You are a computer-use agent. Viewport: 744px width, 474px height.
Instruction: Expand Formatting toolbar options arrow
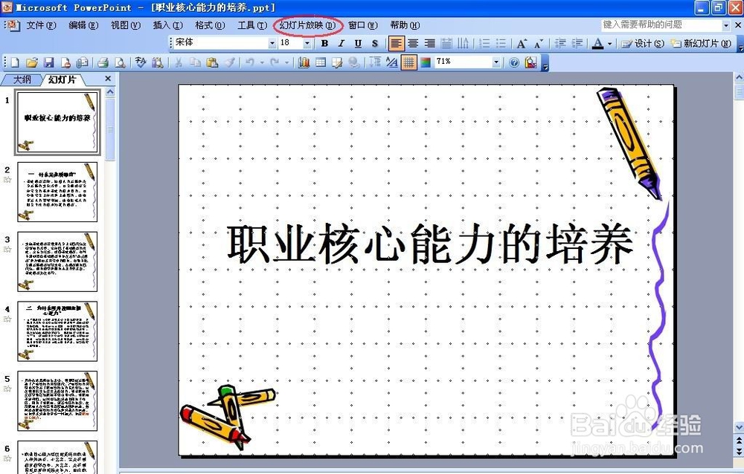pos(741,45)
